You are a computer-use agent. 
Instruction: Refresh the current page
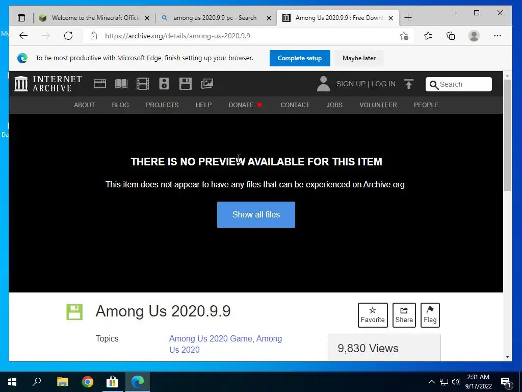tap(68, 36)
